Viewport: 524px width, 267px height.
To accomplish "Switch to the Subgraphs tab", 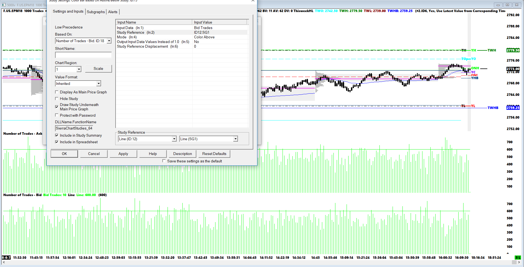I will pyautogui.click(x=96, y=12).
